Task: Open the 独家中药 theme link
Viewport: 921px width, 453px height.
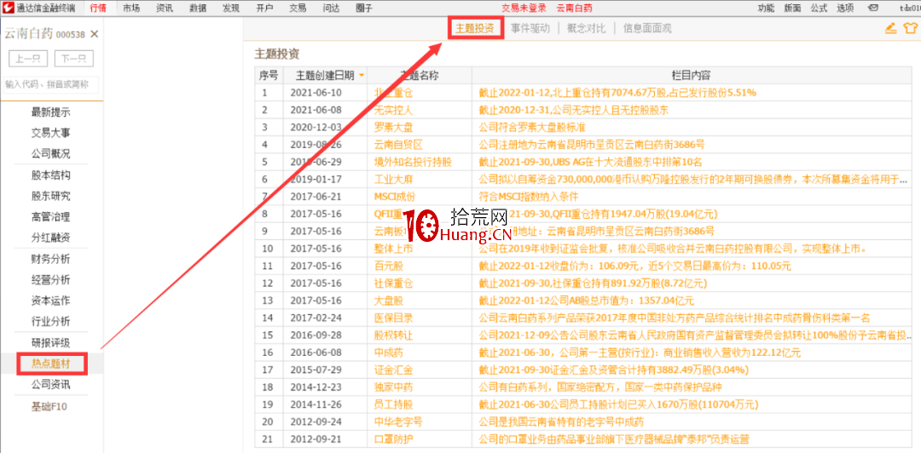Action: coord(392,387)
